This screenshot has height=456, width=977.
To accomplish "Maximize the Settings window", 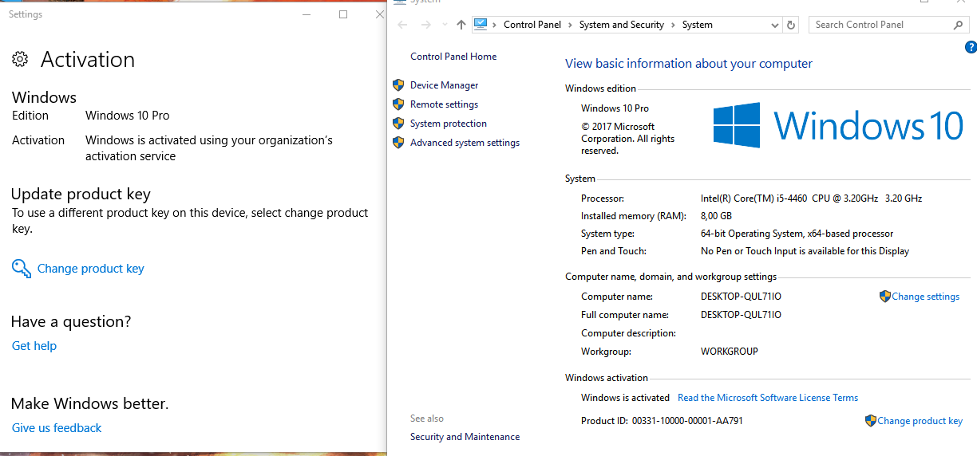I will (x=343, y=14).
